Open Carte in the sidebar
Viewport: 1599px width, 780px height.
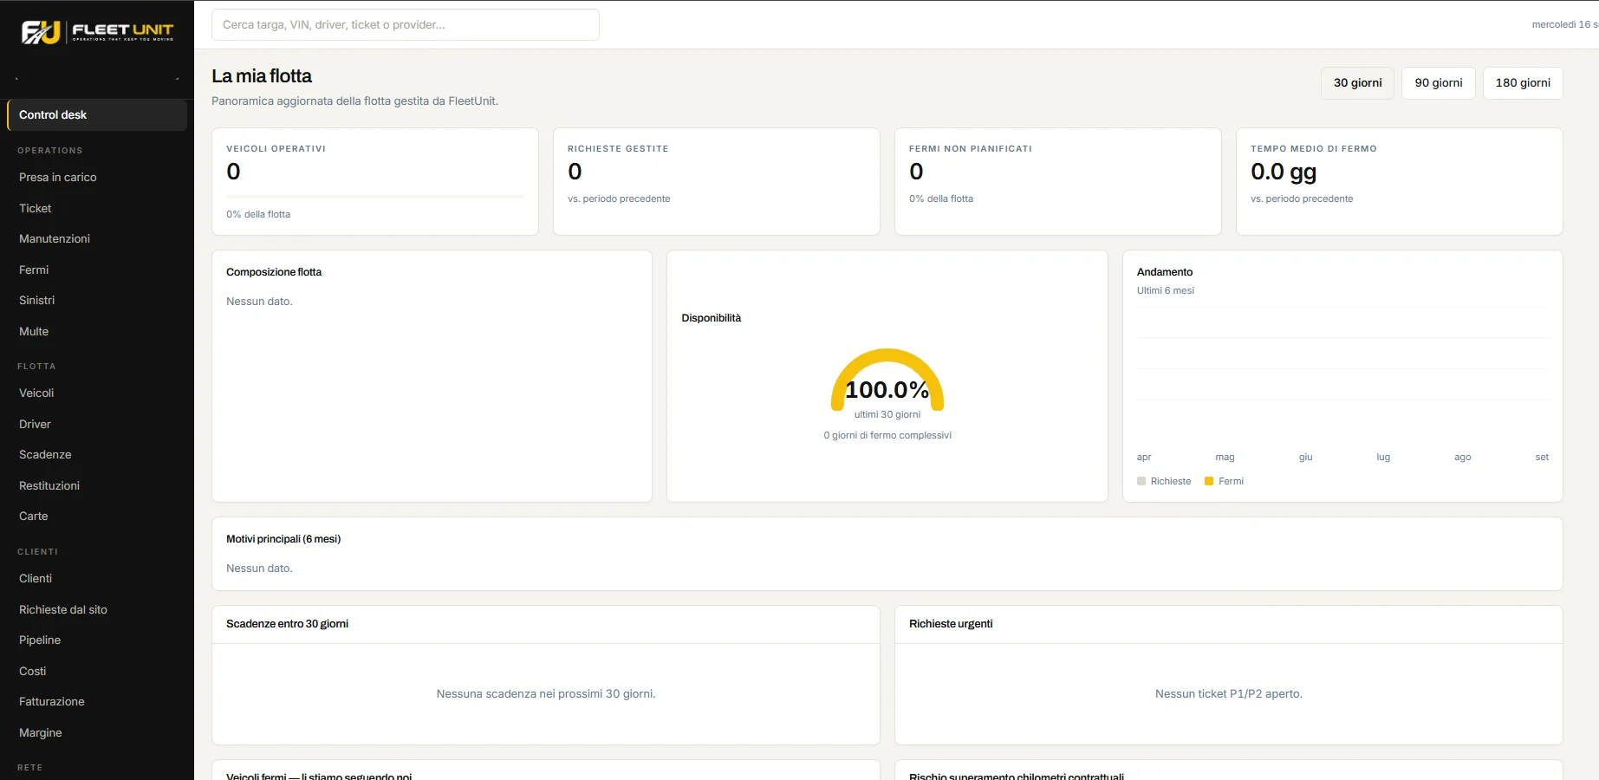click(x=97, y=516)
